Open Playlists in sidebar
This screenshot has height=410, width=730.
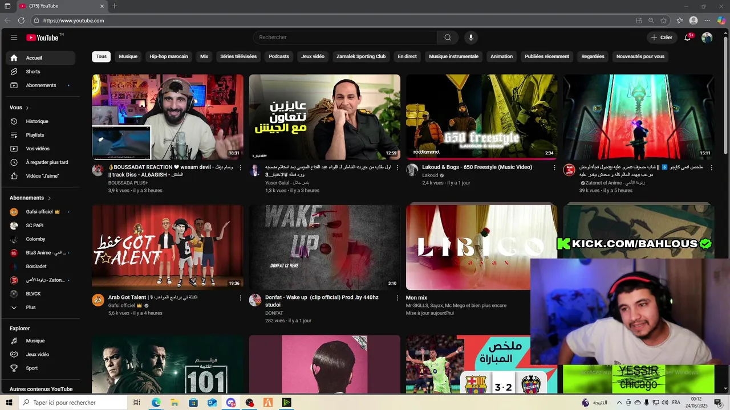tap(40, 135)
